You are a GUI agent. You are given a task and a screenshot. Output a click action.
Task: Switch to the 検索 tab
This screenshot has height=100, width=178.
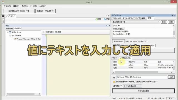pyautogui.click(x=143, y=18)
